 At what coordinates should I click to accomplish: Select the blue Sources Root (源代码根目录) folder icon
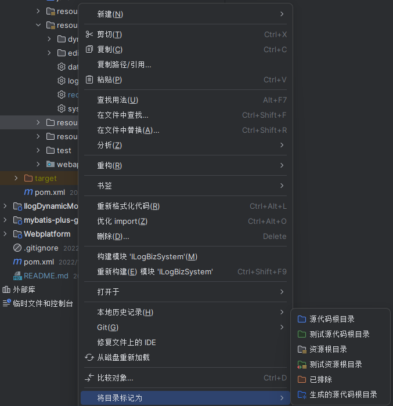click(x=301, y=320)
